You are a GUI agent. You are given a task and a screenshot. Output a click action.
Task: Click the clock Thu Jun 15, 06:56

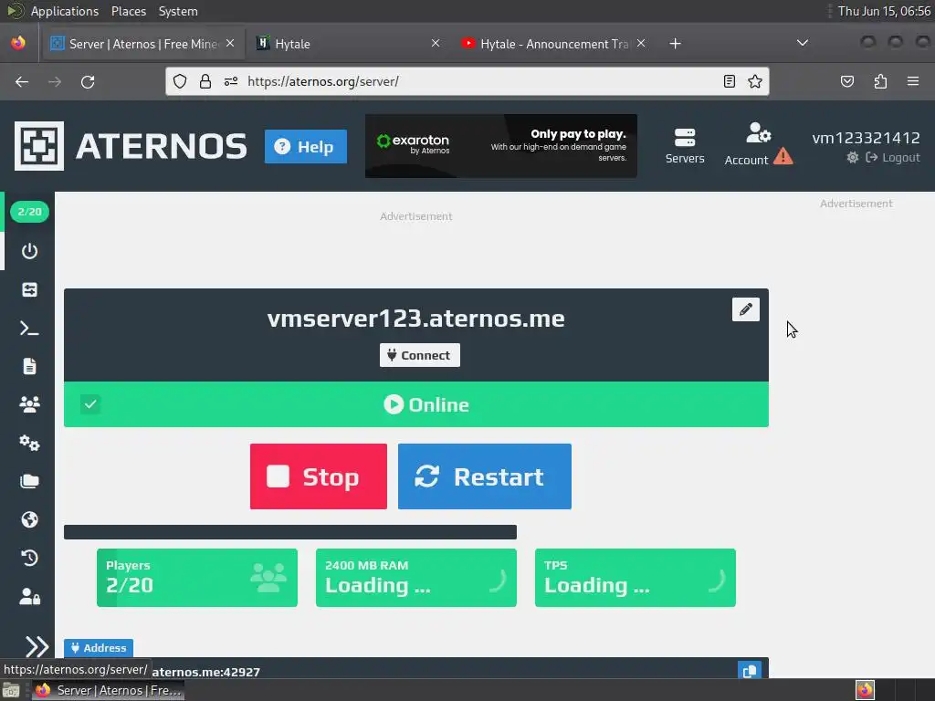click(x=884, y=11)
